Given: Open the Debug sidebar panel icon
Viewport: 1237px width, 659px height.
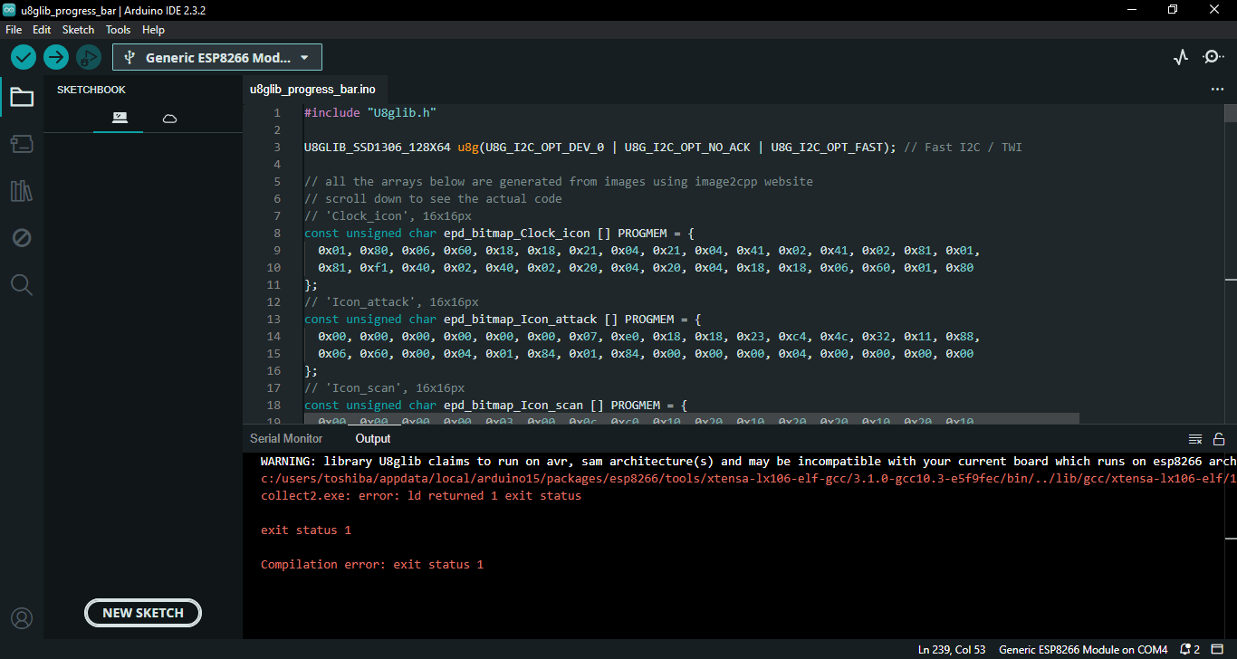Looking at the screenshot, I should pos(22,238).
